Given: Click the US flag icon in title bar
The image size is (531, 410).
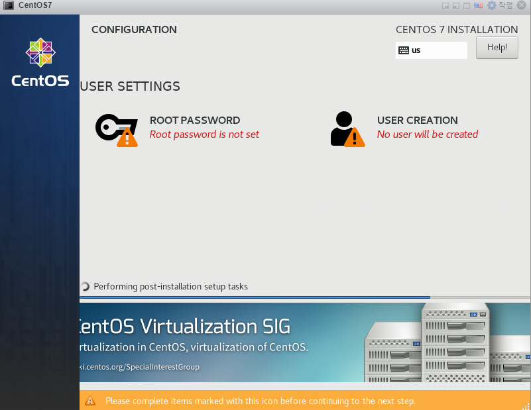Looking at the screenshot, I should (478, 6).
